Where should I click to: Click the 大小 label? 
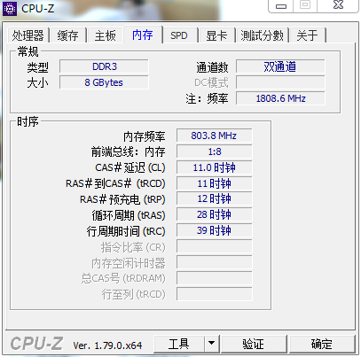[x=38, y=83]
